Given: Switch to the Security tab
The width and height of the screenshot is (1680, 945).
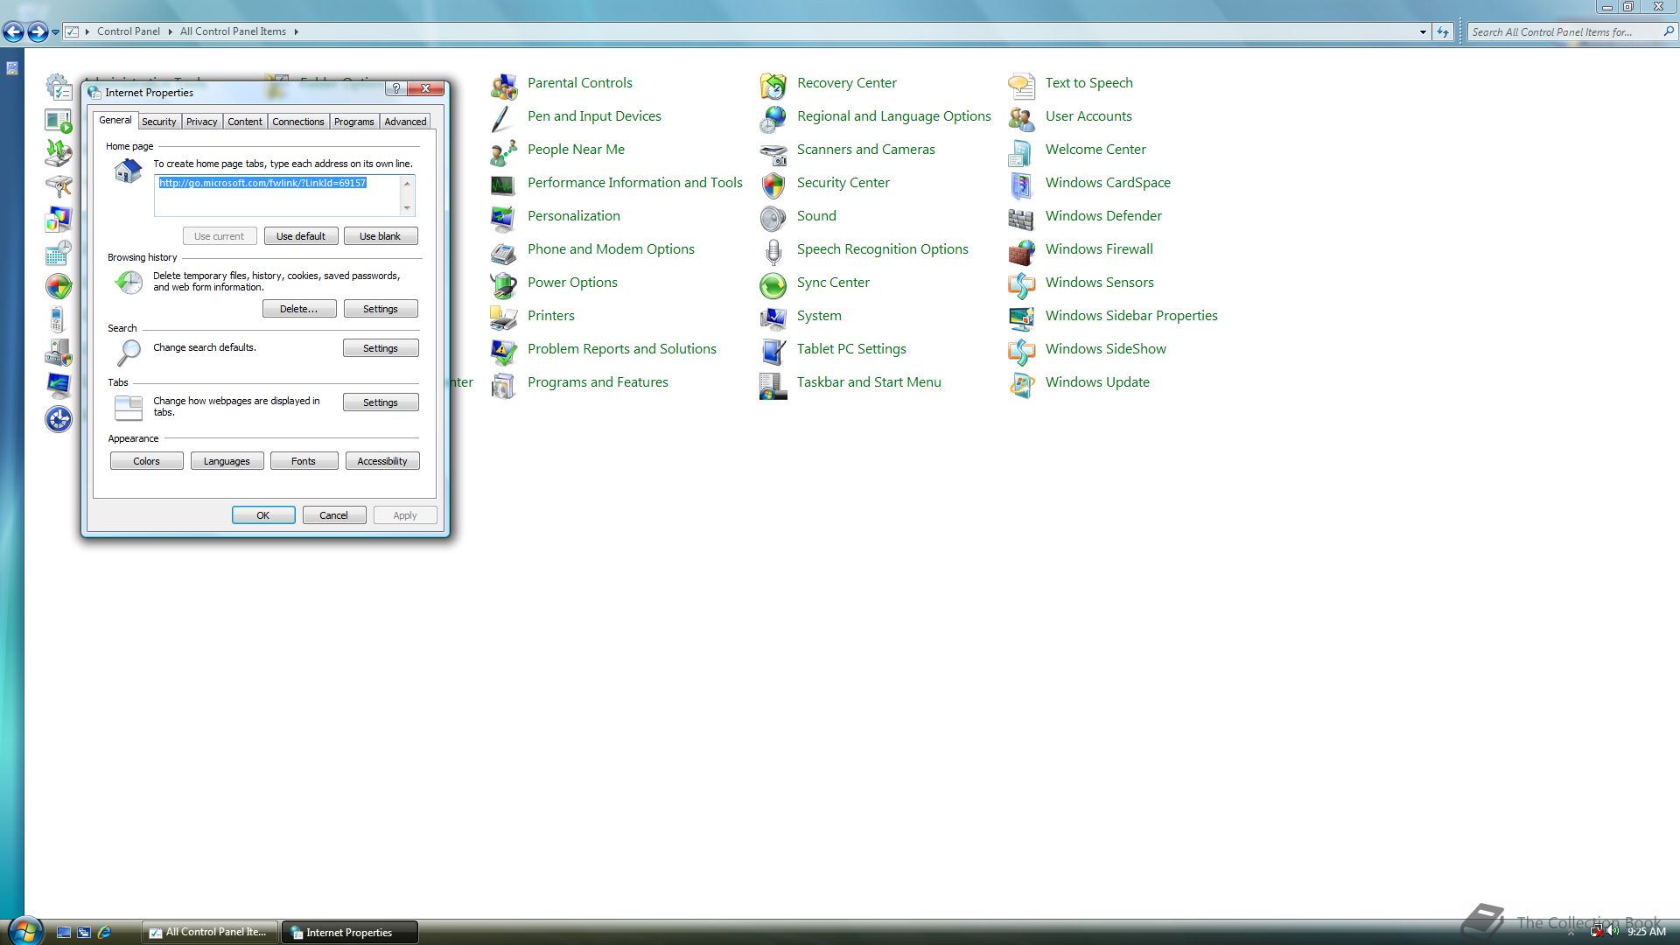Looking at the screenshot, I should (x=158, y=122).
